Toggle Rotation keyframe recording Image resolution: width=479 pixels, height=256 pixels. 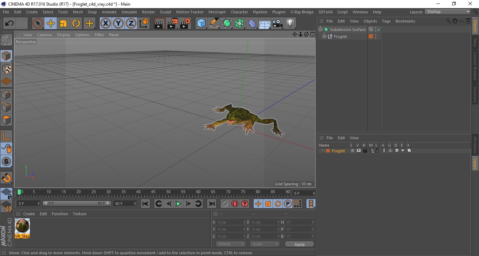click(278, 204)
